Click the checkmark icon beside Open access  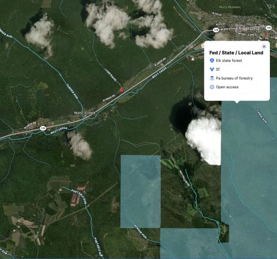pyautogui.click(x=212, y=87)
